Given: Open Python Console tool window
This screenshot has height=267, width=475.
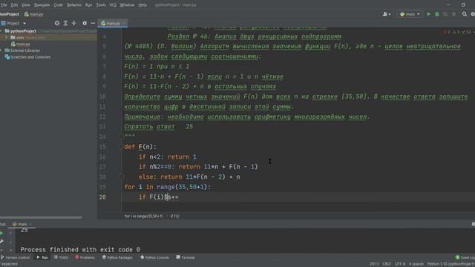Looking at the screenshot, I should [x=155, y=257].
